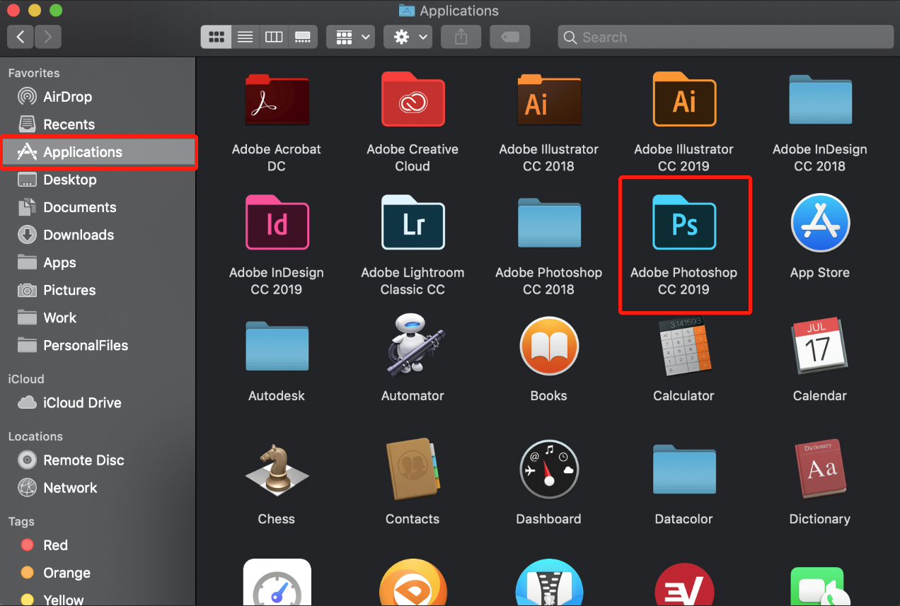900x606 pixels.
Task: Click the Favorites section header
Action: pyautogui.click(x=34, y=73)
